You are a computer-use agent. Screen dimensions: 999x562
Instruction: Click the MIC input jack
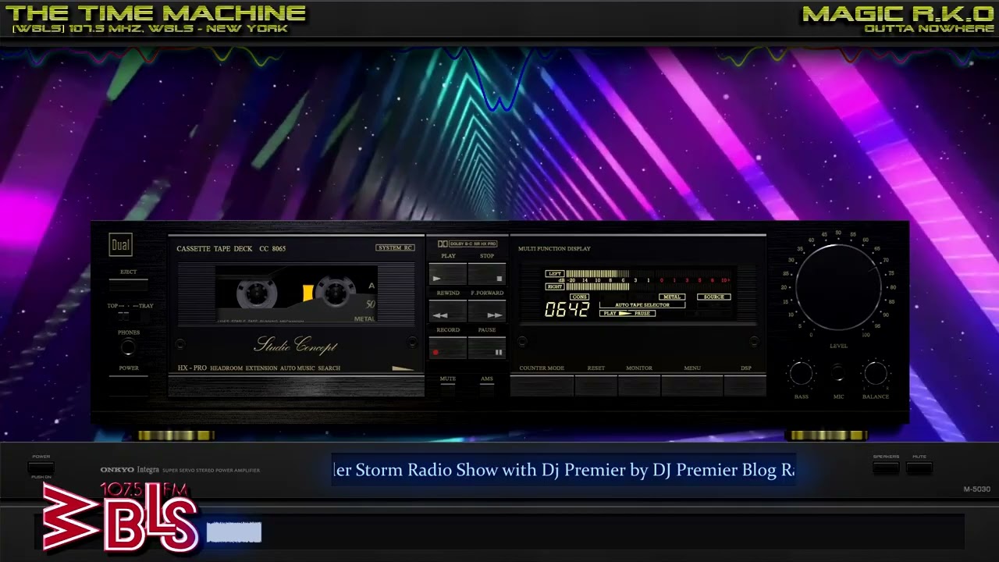point(838,374)
